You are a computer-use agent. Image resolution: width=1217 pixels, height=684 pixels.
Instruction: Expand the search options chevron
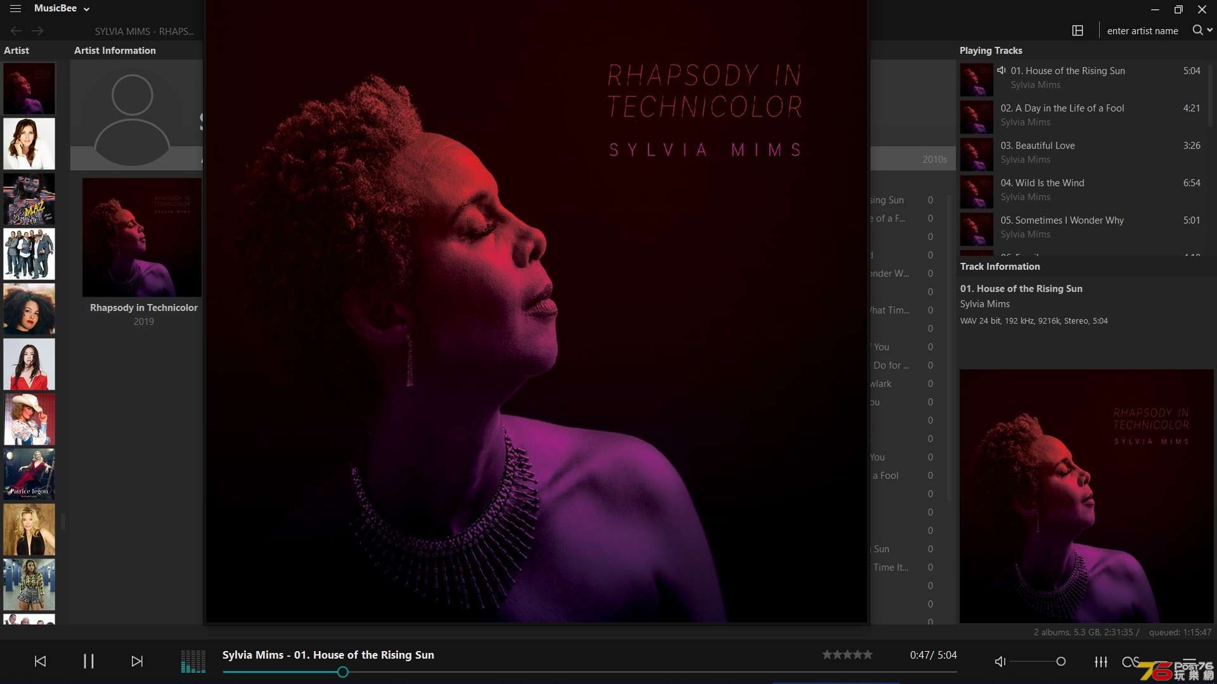pos(1210,30)
